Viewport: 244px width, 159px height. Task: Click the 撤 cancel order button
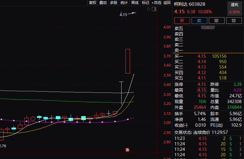[x=216, y=21]
